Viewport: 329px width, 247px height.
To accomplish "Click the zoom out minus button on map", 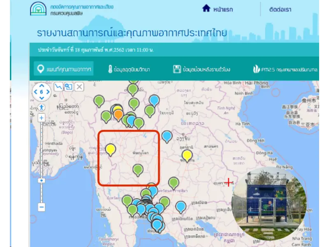I will [42, 207].
